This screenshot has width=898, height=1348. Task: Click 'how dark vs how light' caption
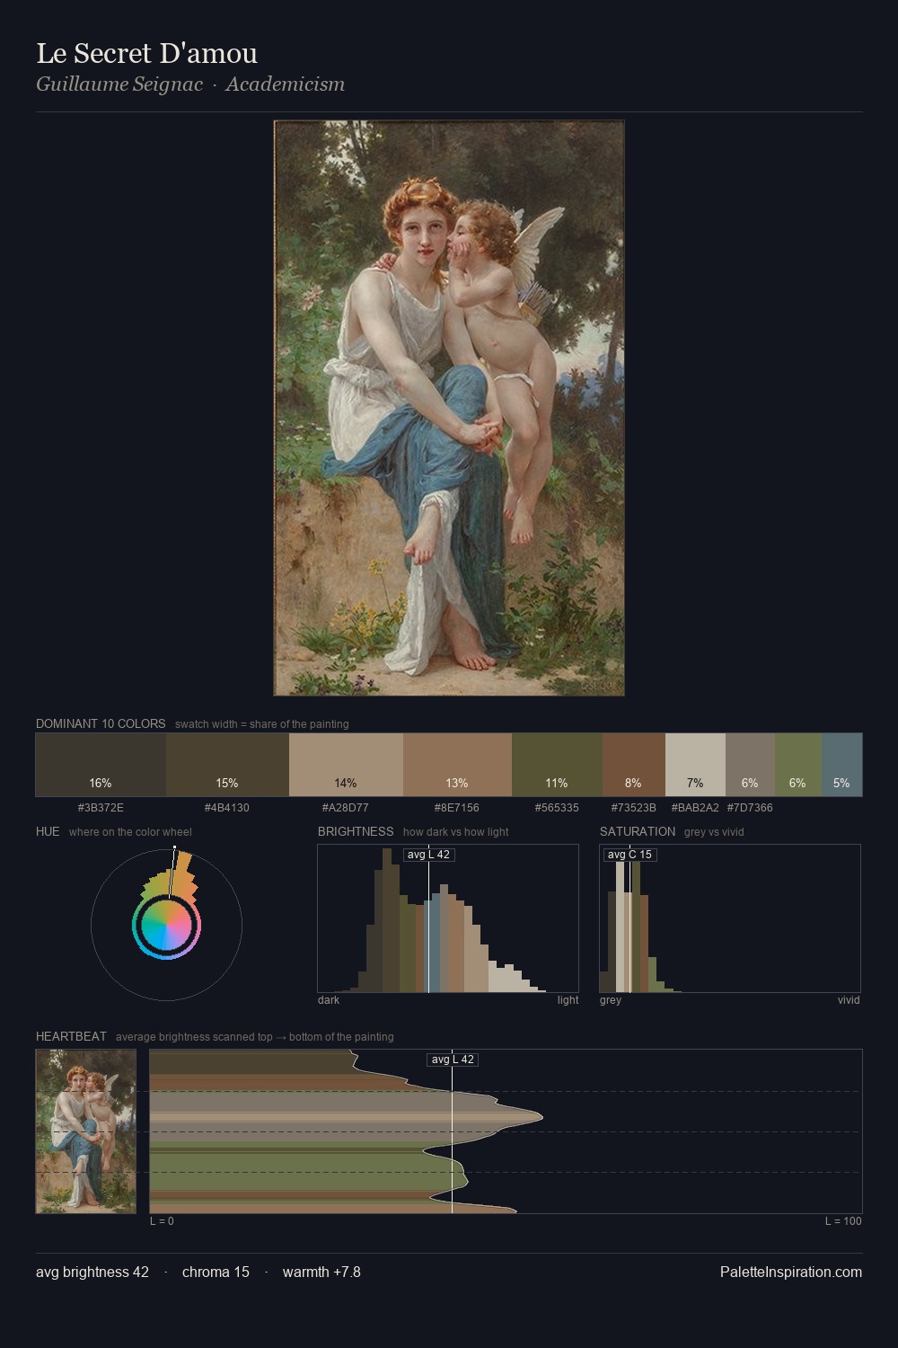tap(456, 832)
